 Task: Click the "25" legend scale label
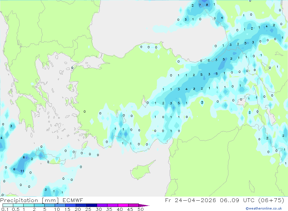(x=88, y=209)
